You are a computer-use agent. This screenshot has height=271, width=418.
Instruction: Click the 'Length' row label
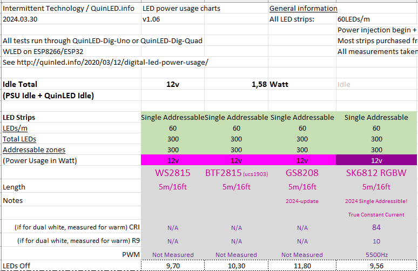[x=14, y=187]
